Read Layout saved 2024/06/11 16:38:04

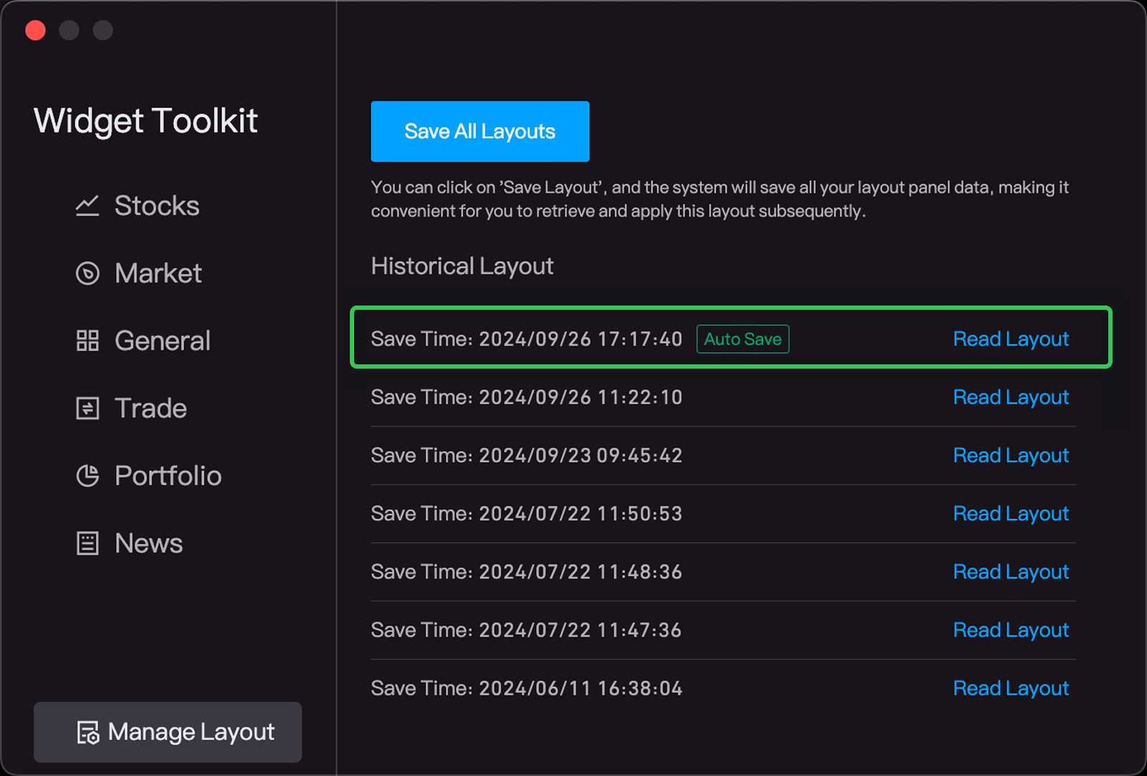coord(1010,689)
